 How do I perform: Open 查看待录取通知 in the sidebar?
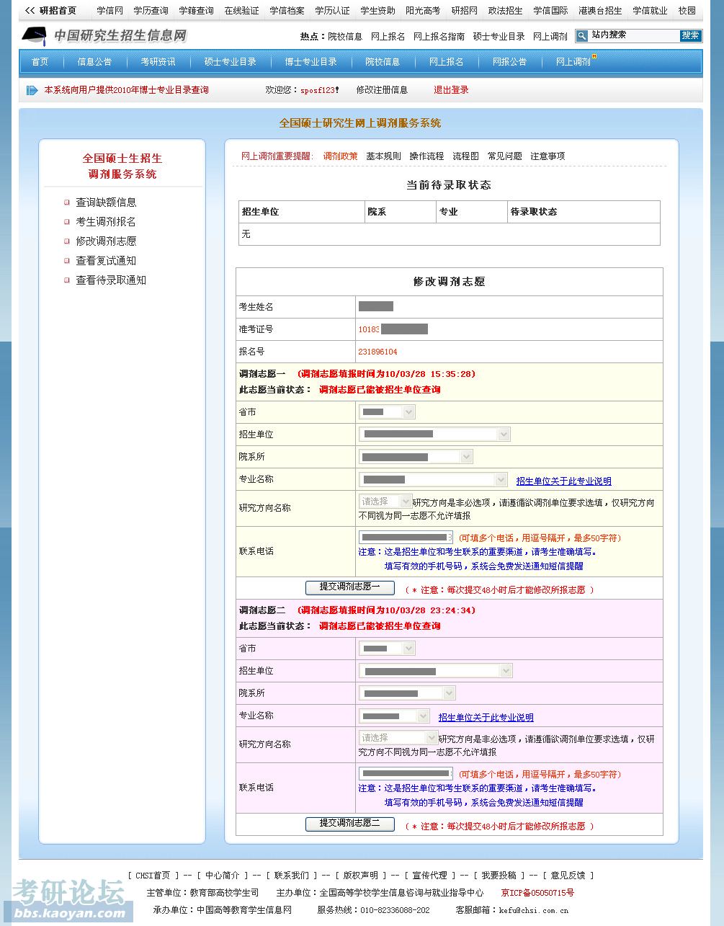click(x=111, y=280)
